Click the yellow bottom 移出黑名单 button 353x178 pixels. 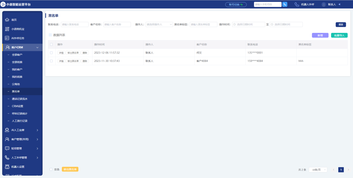pyautogui.click(x=70, y=169)
